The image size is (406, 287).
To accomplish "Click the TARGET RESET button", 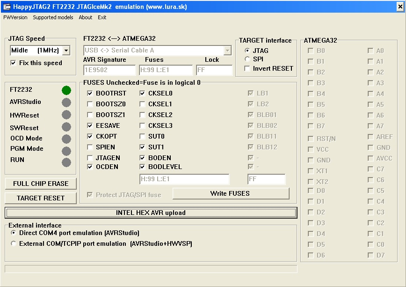I will click(41, 198).
